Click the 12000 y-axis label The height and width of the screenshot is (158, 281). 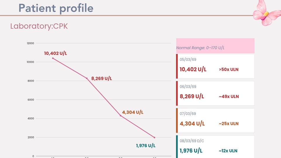(30, 43)
